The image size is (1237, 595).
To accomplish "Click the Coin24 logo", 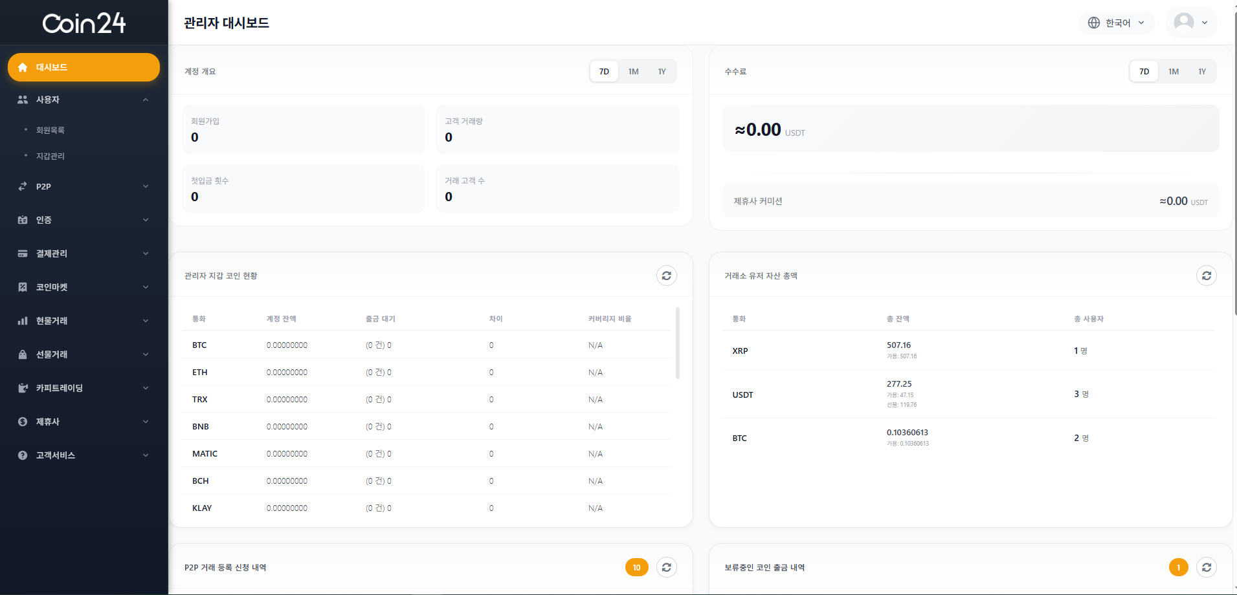I will [84, 23].
